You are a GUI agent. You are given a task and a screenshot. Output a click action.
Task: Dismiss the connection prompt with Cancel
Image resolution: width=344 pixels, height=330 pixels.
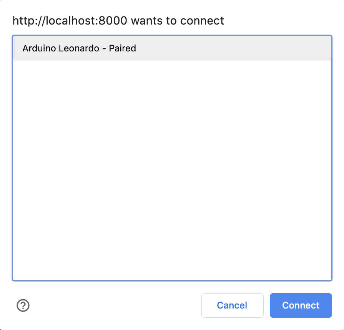tap(232, 305)
